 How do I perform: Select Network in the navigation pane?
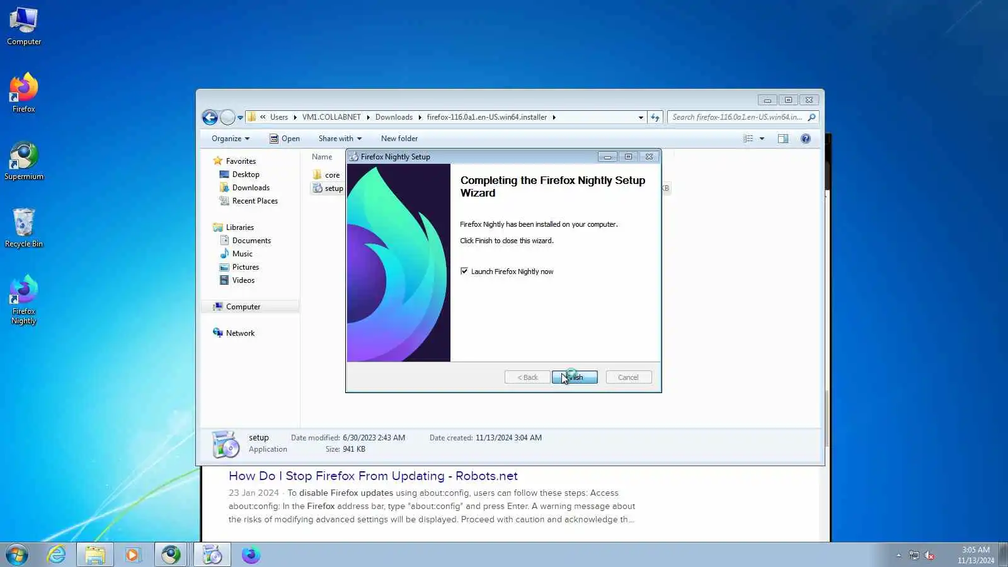[234, 333]
